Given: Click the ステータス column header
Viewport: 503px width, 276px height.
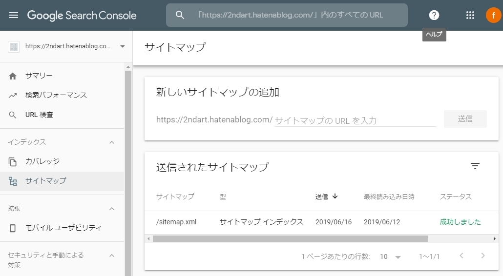Looking at the screenshot, I should point(456,197).
